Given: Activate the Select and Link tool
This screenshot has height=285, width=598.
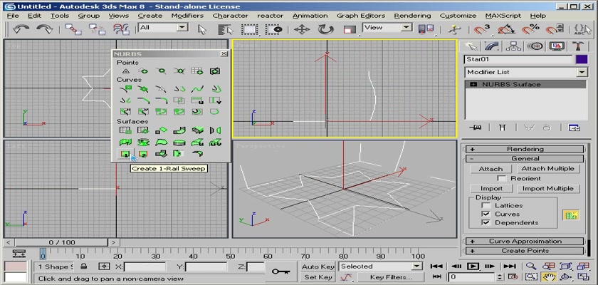Looking at the screenshot, I should click(x=73, y=29).
